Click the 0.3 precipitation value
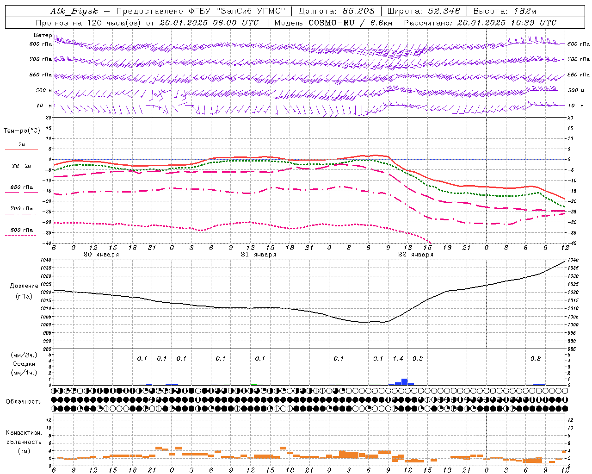Screen dimensions: 592x474 (535, 358)
